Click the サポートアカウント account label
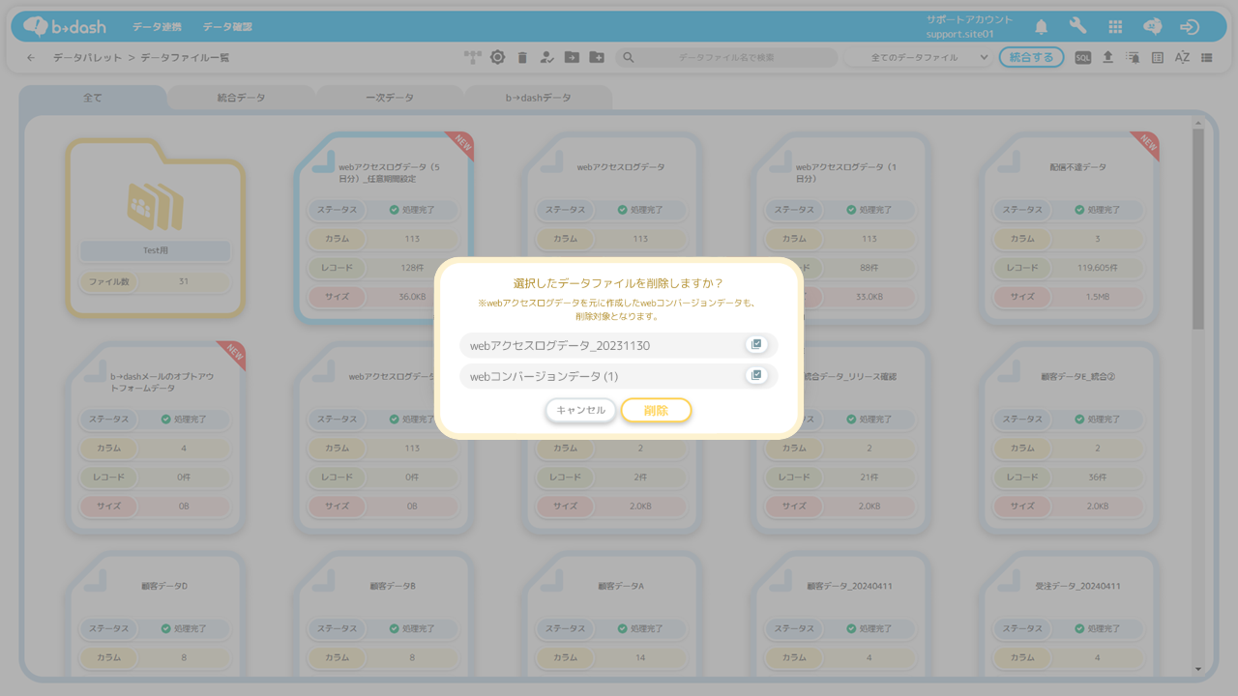The width and height of the screenshot is (1238, 696). click(969, 19)
